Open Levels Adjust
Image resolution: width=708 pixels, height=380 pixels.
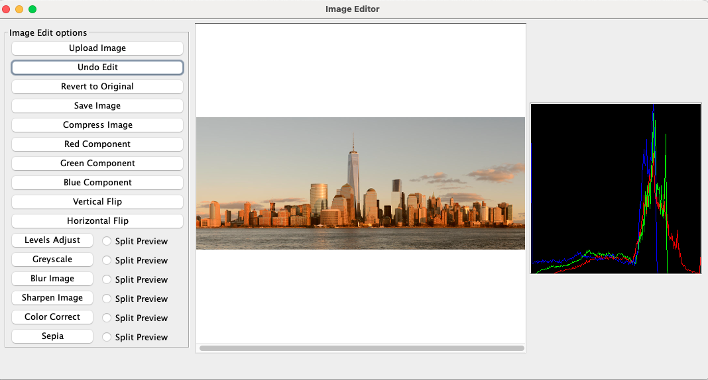coord(52,240)
